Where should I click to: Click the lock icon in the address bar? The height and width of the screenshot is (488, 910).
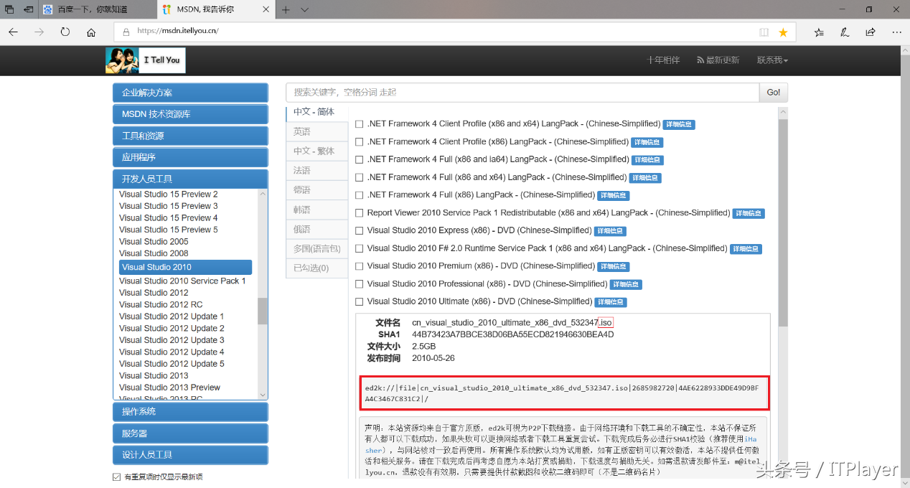coord(126,32)
